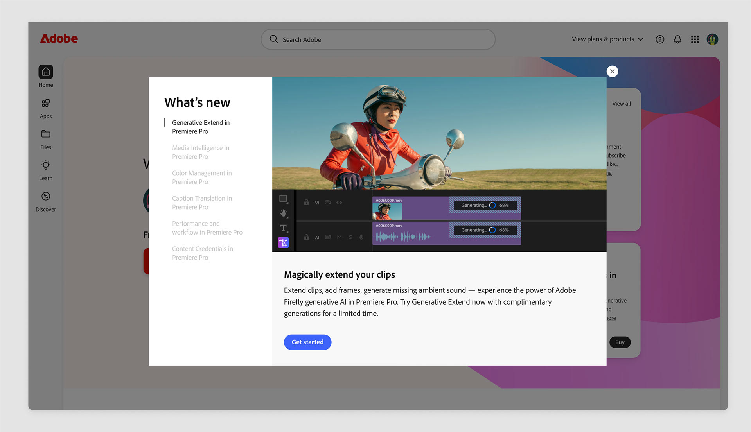Select the Hand tool in timeline

pyautogui.click(x=283, y=213)
